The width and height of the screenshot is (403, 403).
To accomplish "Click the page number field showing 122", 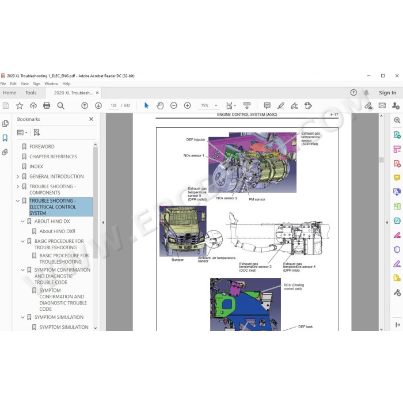I will click(113, 105).
